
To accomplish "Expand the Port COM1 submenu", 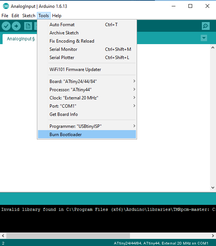I will point(87,106).
